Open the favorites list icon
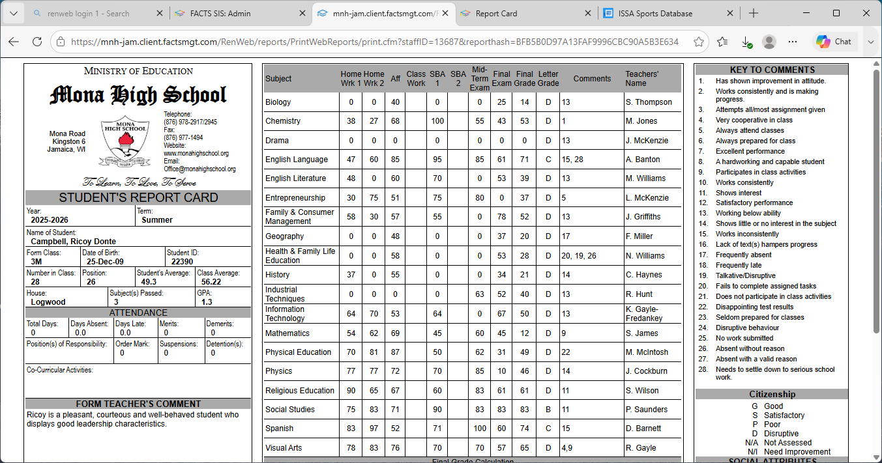The width and height of the screenshot is (882, 463). click(x=722, y=42)
